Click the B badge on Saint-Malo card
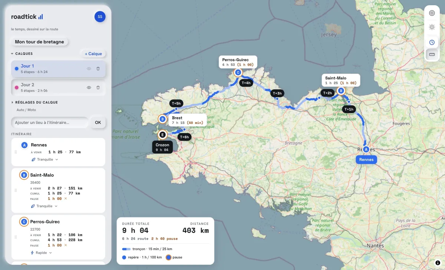The image size is (445, 270). click(24, 175)
